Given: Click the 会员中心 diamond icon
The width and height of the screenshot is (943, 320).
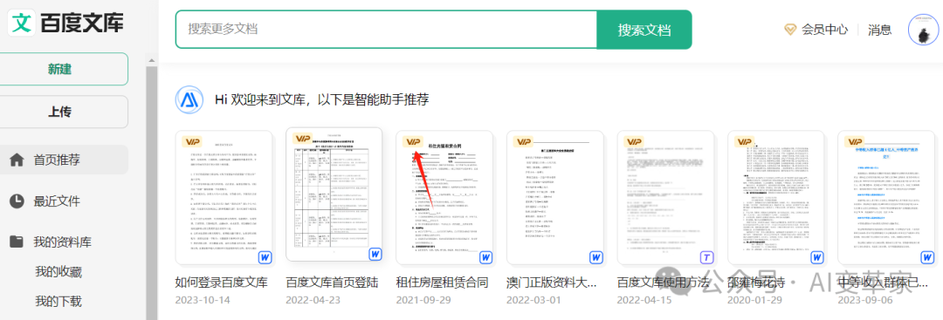Looking at the screenshot, I should click(x=790, y=30).
